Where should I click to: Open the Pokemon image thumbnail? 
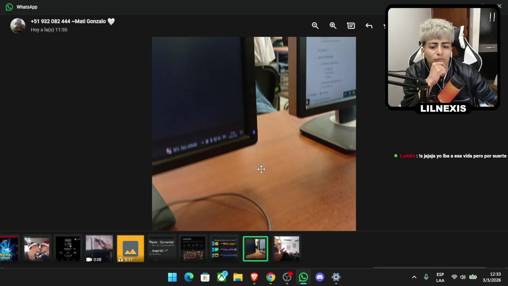[x=9, y=249]
